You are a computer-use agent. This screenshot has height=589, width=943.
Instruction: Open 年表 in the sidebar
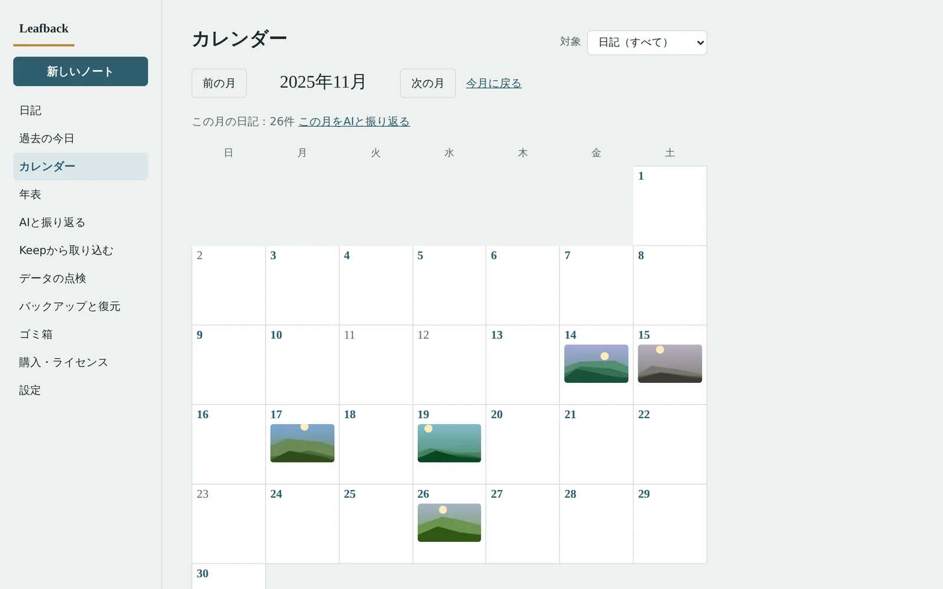pos(81,194)
